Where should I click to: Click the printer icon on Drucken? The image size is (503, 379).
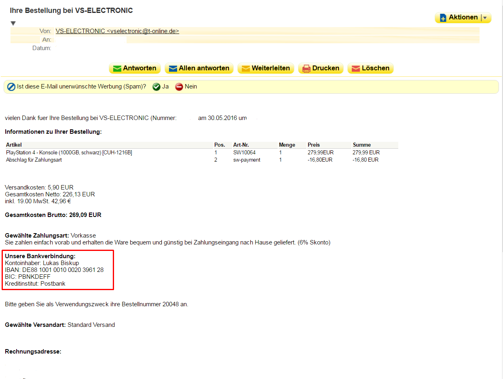click(306, 69)
